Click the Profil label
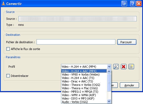This screenshot has height=104, width=143. [12, 67]
